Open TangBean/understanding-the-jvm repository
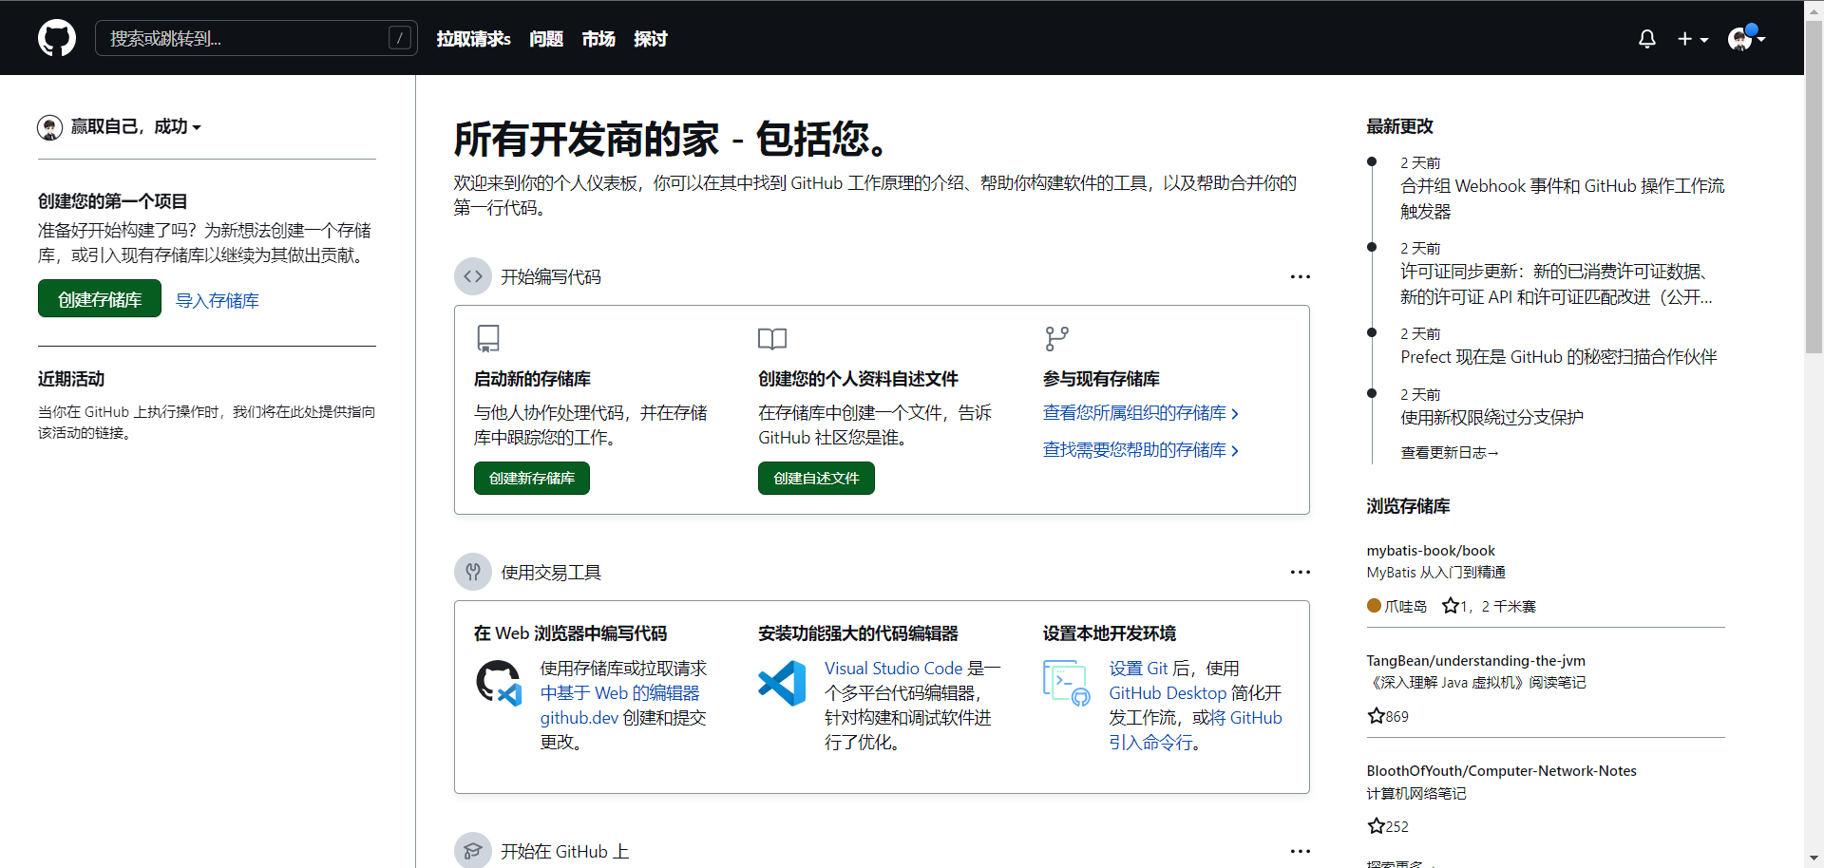Screen dimensions: 1824x868 click(1475, 661)
